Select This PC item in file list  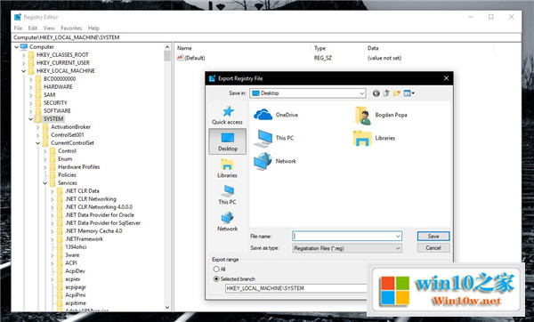point(274,138)
